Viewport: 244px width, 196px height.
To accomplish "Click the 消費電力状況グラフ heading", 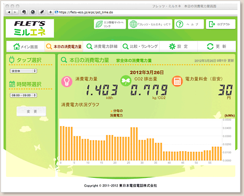I will click(x=80, y=105).
